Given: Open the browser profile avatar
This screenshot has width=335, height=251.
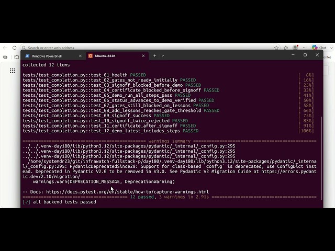Looking at the screenshot, I should (295, 48).
